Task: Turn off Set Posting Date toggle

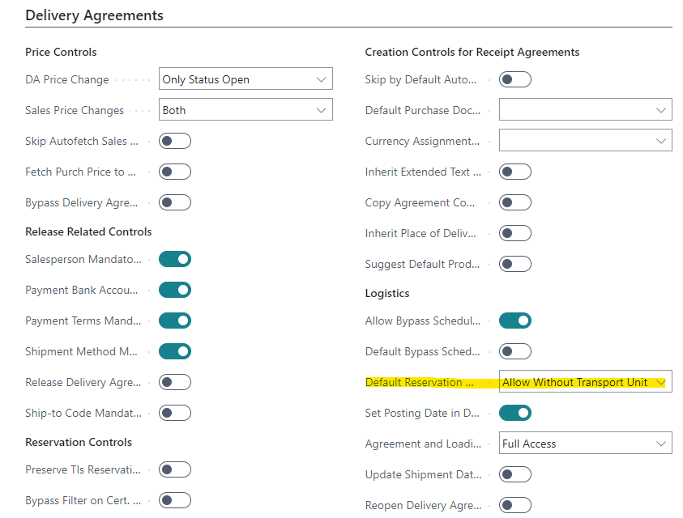Action: point(514,413)
